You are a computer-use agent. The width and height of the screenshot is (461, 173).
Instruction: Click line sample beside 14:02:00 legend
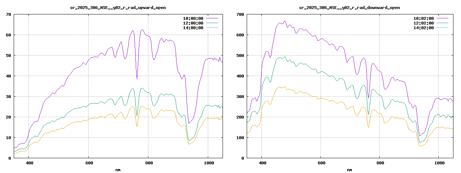[x=442, y=28]
